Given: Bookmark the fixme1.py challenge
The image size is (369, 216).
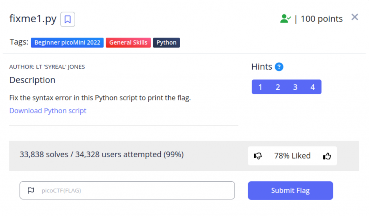Looking at the screenshot, I should pyautogui.click(x=67, y=19).
